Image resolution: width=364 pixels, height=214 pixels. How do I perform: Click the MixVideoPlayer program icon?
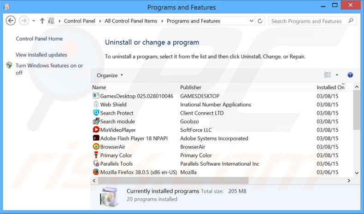96,130
